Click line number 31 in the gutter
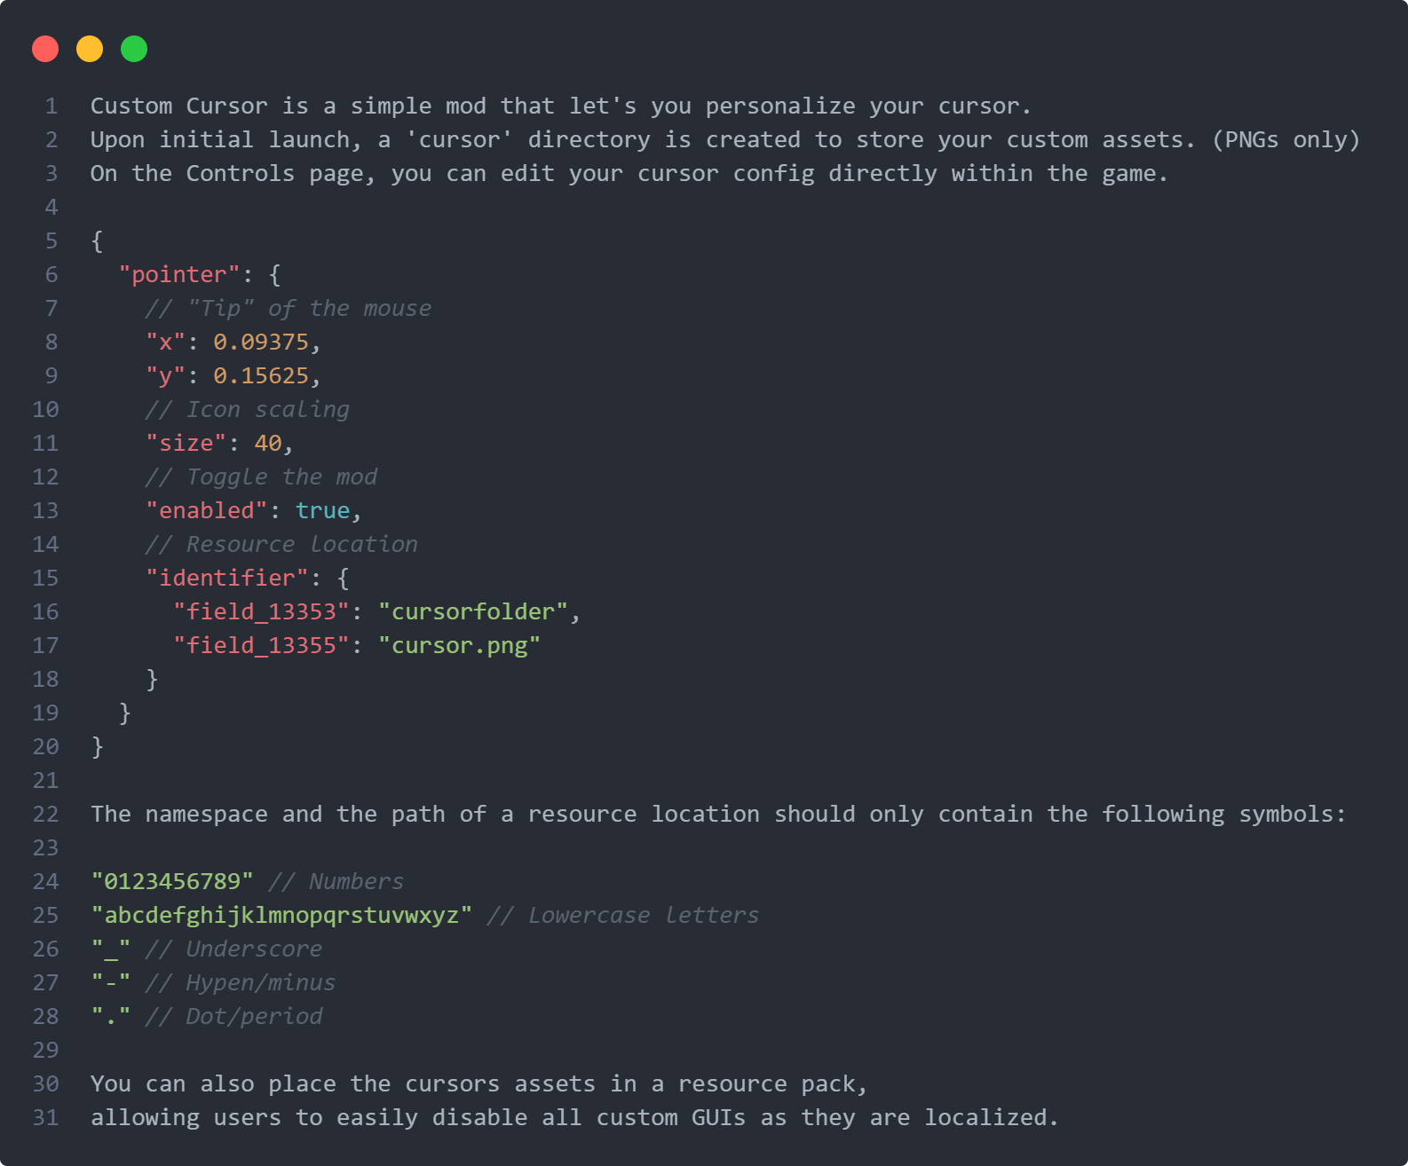The image size is (1408, 1166). [x=45, y=1118]
